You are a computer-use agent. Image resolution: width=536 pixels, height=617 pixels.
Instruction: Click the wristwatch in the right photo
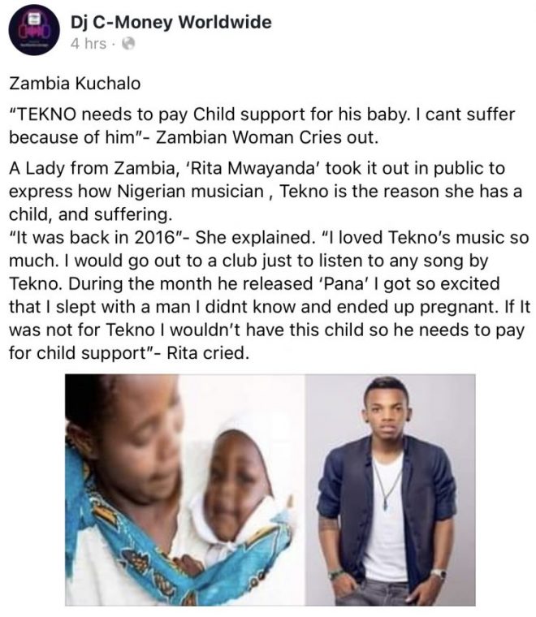[x=438, y=572]
